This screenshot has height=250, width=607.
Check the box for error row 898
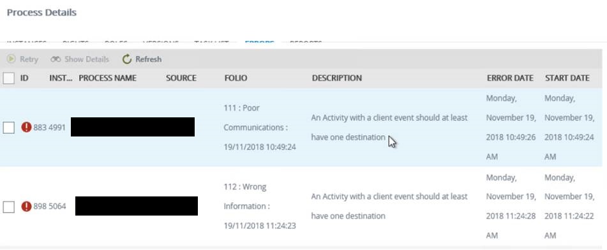point(8,207)
